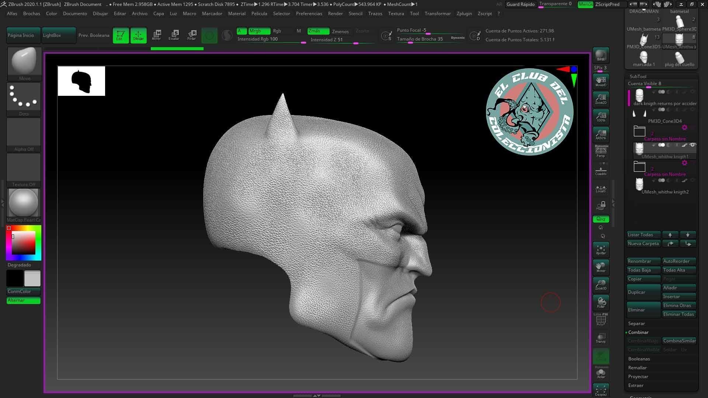Click the Aislar solo mode icon
This screenshot has width=708, height=398.
pos(601,373)
